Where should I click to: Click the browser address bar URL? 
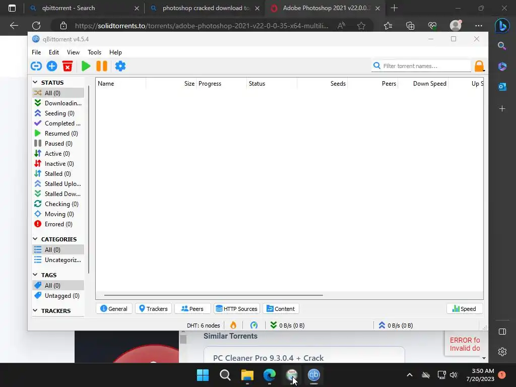pyautogui.click(x=202, y=26)
